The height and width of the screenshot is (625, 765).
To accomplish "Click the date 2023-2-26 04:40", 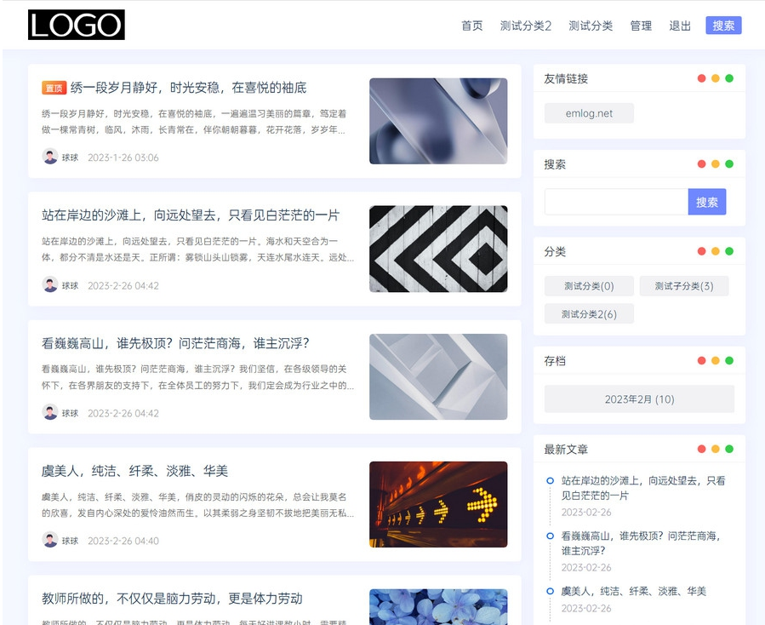I will [123, 541].
